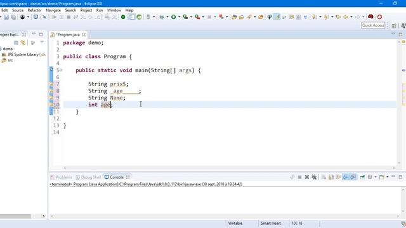Close the Program.java editor tab
This screenshot has width=406, height=228.
(84, 35)
